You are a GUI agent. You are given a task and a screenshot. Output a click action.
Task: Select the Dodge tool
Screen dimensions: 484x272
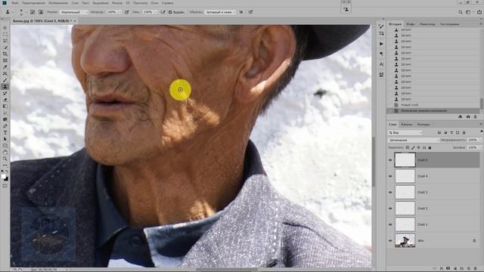[x=5, y=119]
